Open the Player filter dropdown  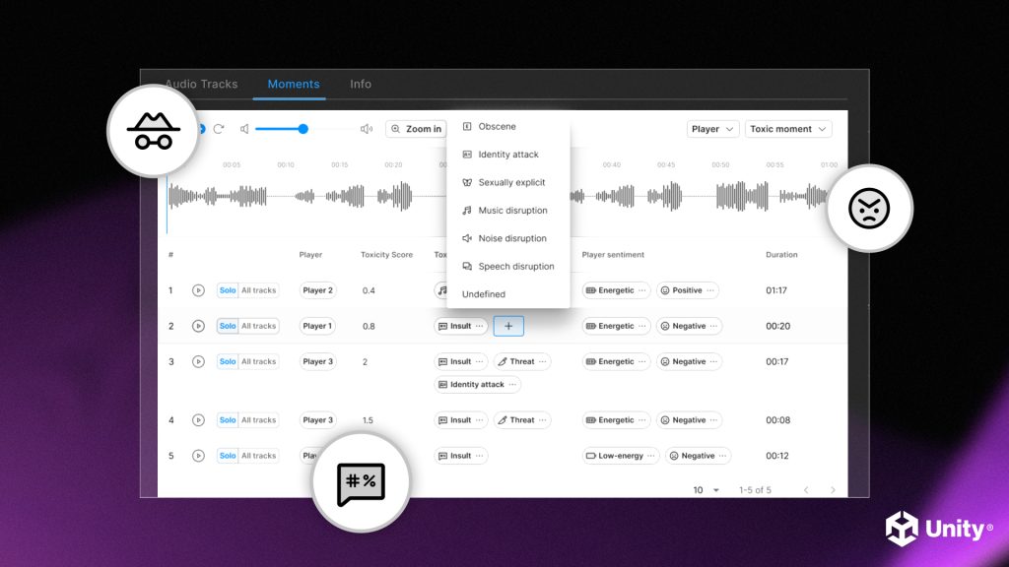click(711, 128)
